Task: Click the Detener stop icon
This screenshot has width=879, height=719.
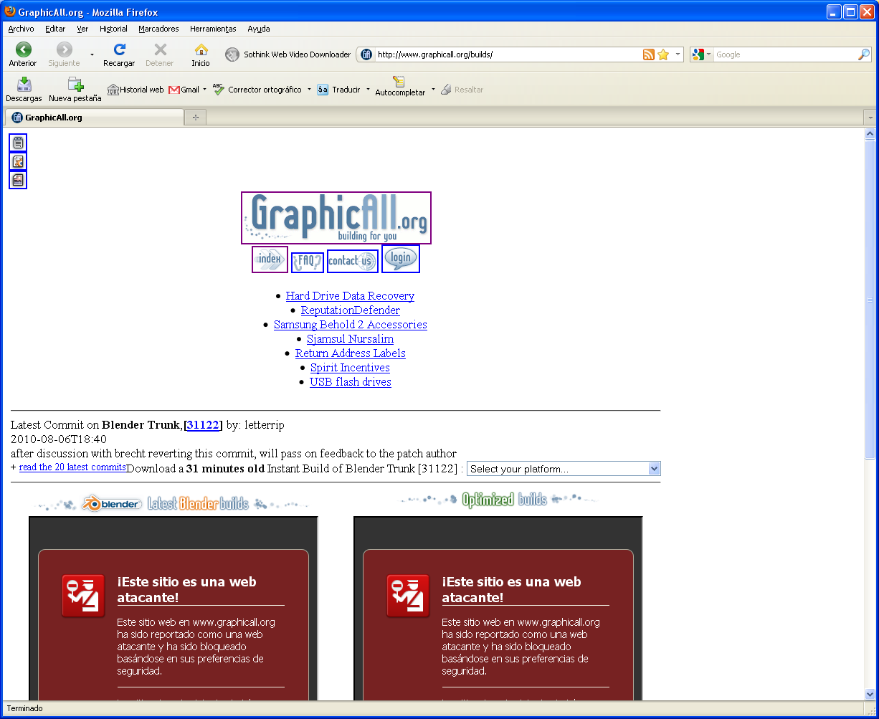Action: click(160, 54)
